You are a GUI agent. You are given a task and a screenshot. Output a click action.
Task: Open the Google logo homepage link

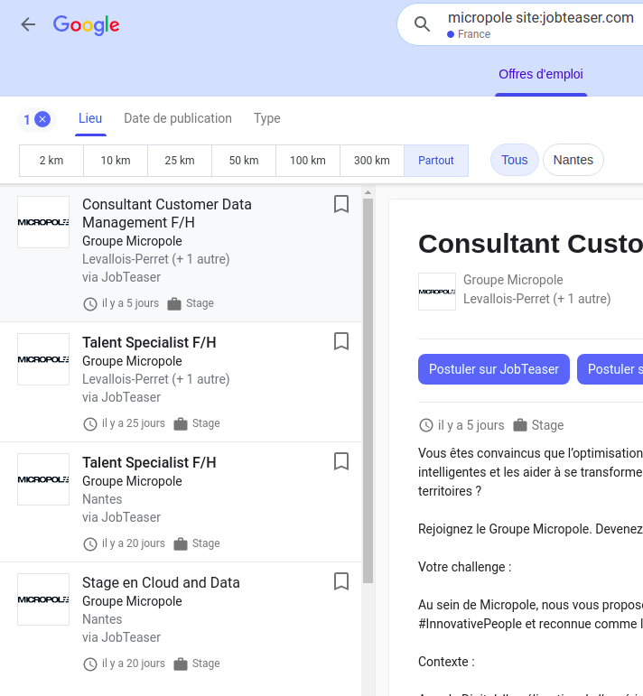click(86, 25)
